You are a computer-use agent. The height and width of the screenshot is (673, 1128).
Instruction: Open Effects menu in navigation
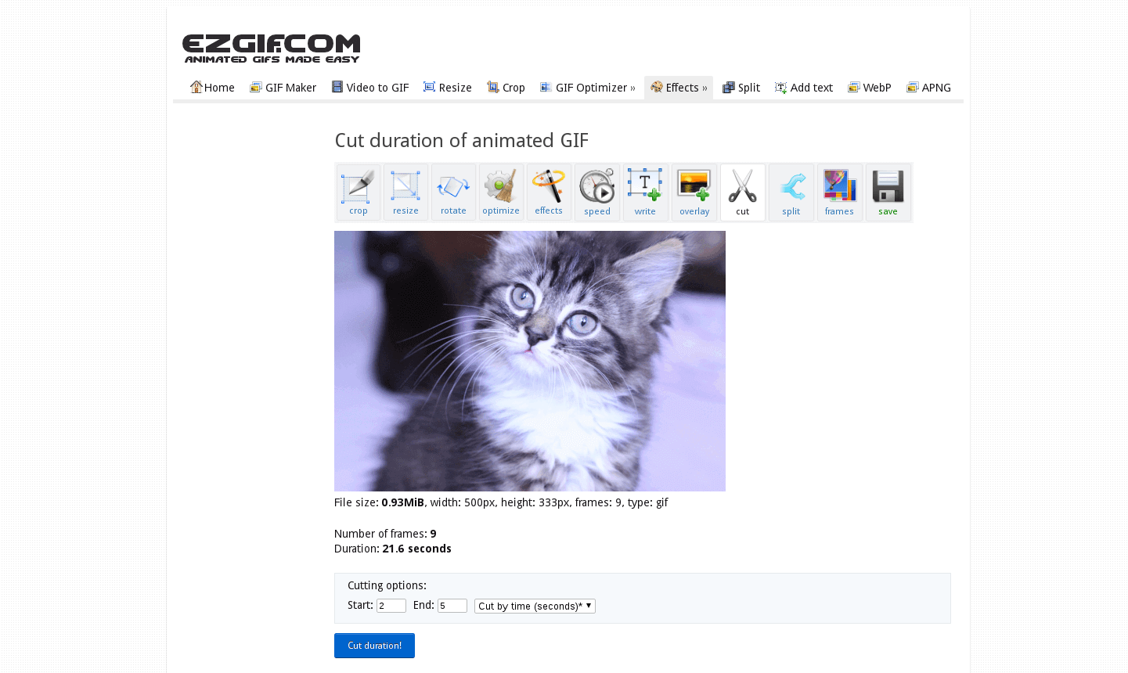pos(679,88)
